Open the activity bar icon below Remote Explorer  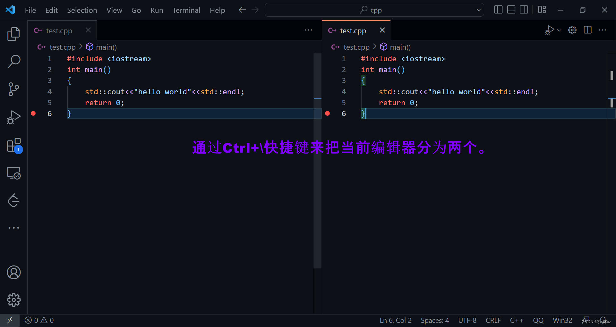pos(13,200)
